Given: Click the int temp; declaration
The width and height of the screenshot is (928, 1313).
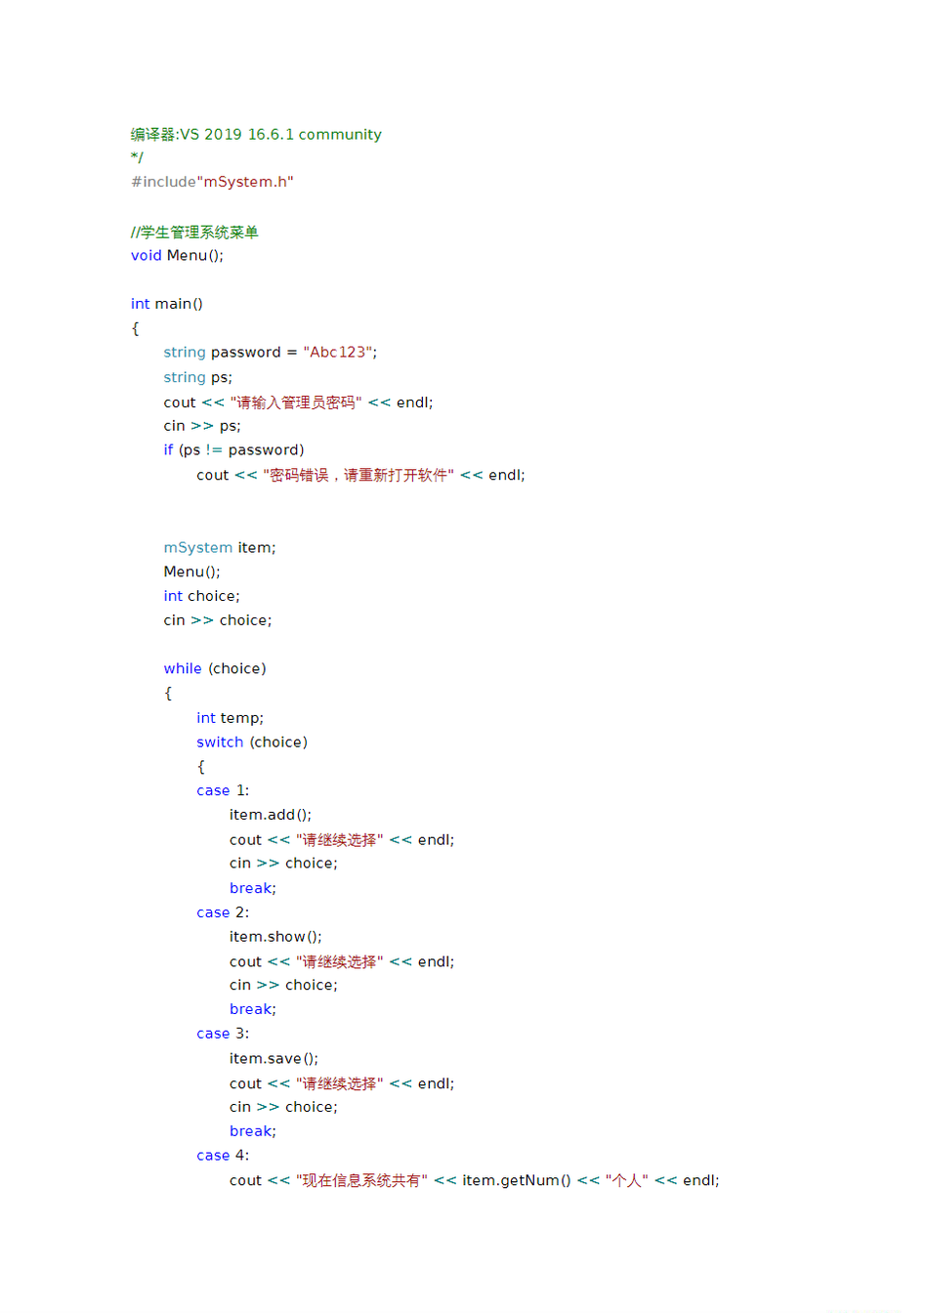Looking at the screenshot, I should coord(230,718).
